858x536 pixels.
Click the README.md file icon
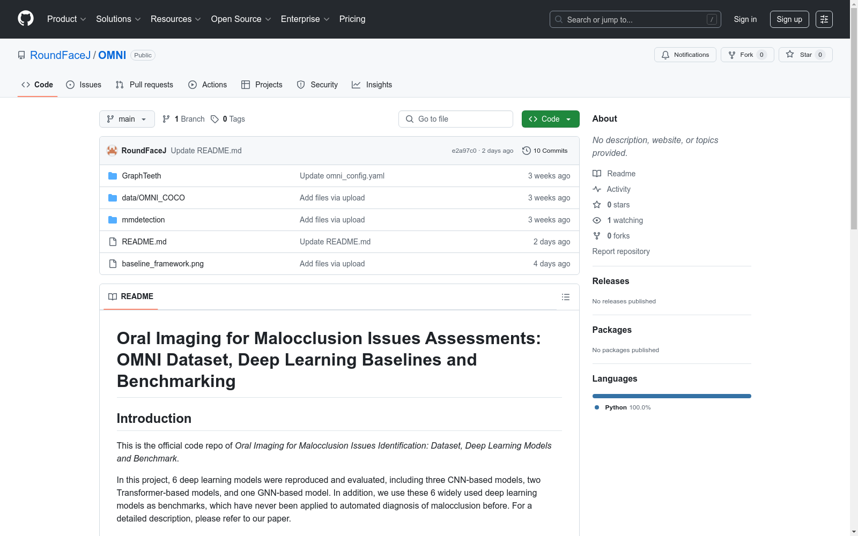point(113,242)
